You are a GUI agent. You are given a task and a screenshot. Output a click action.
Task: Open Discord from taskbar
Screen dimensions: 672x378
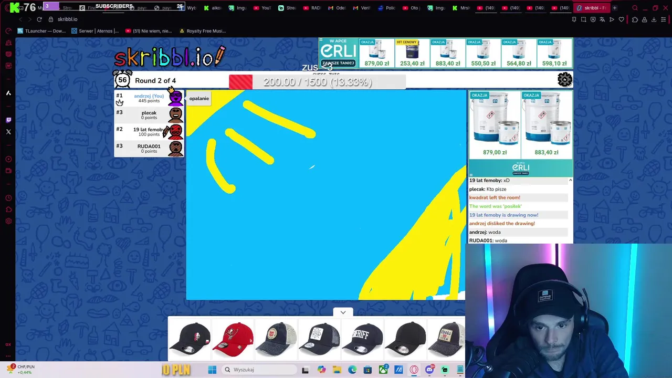429,370
